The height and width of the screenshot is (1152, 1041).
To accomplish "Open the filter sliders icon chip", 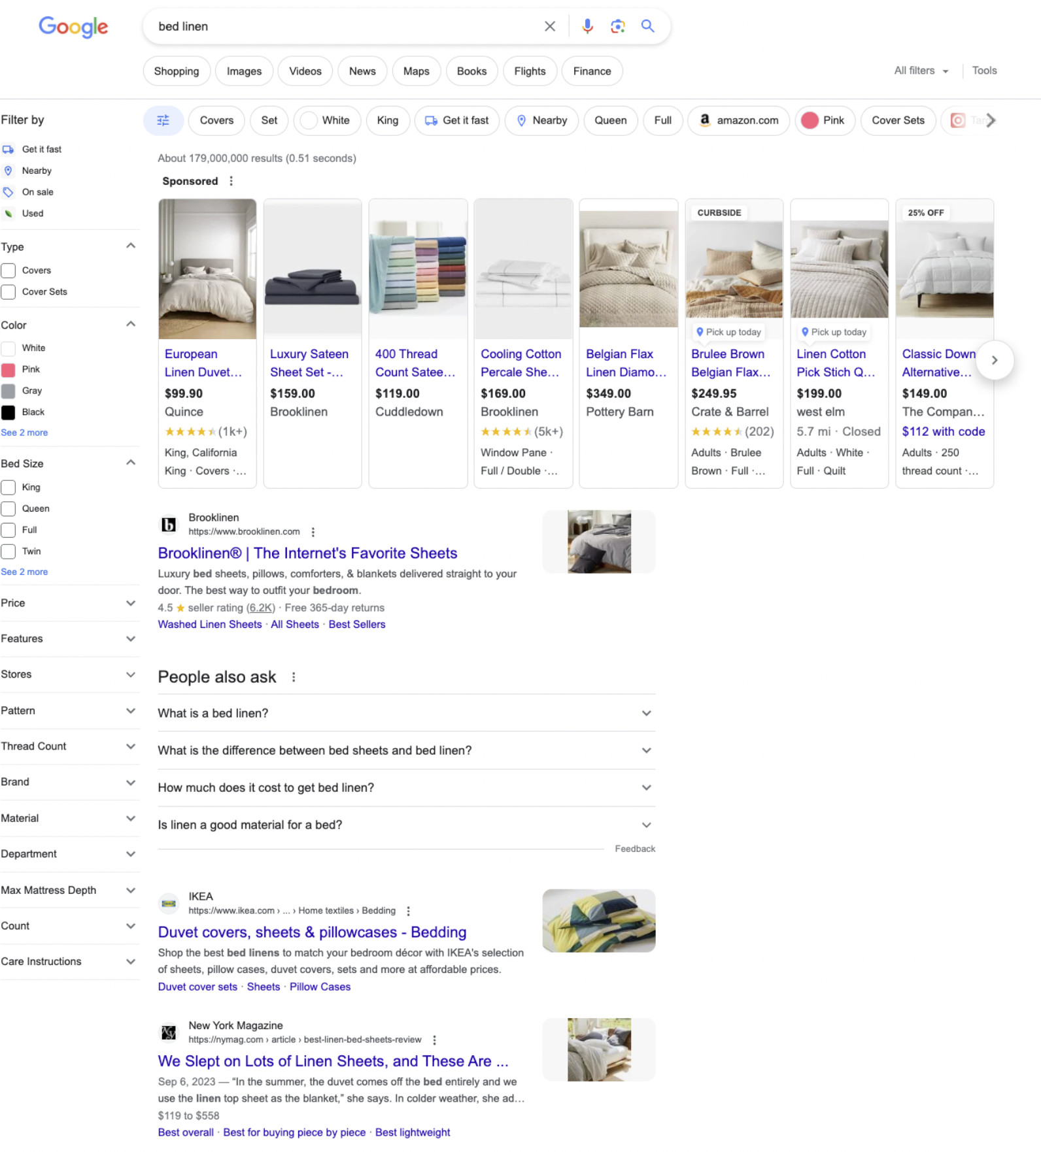I will (x=163, y=120).
